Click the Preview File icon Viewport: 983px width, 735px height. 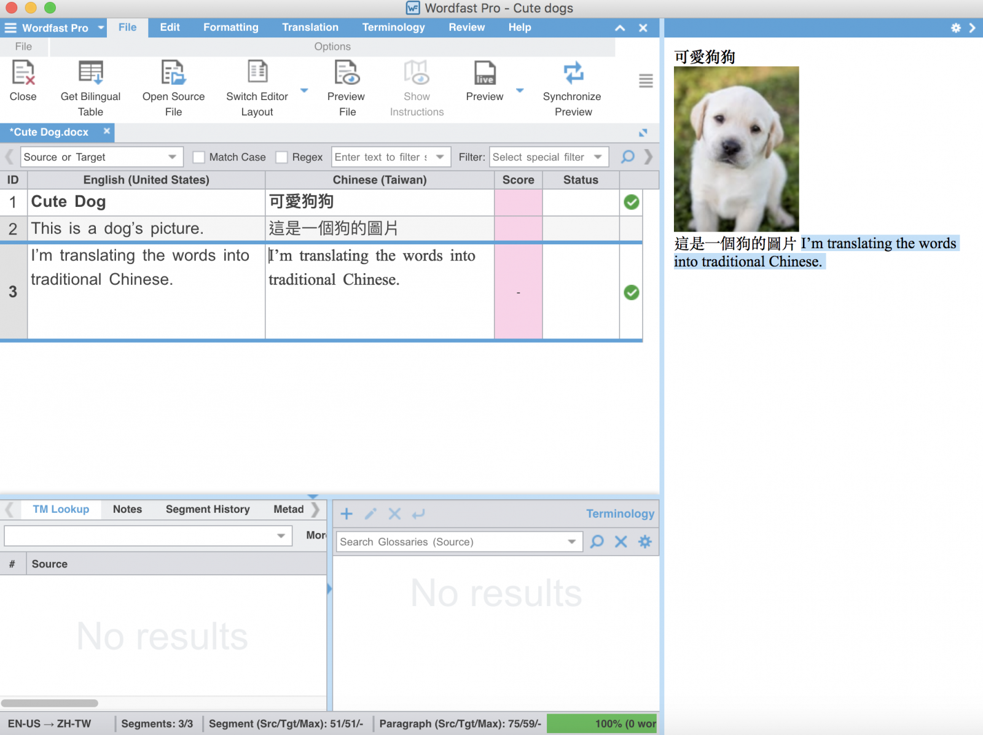pos(347,73)
